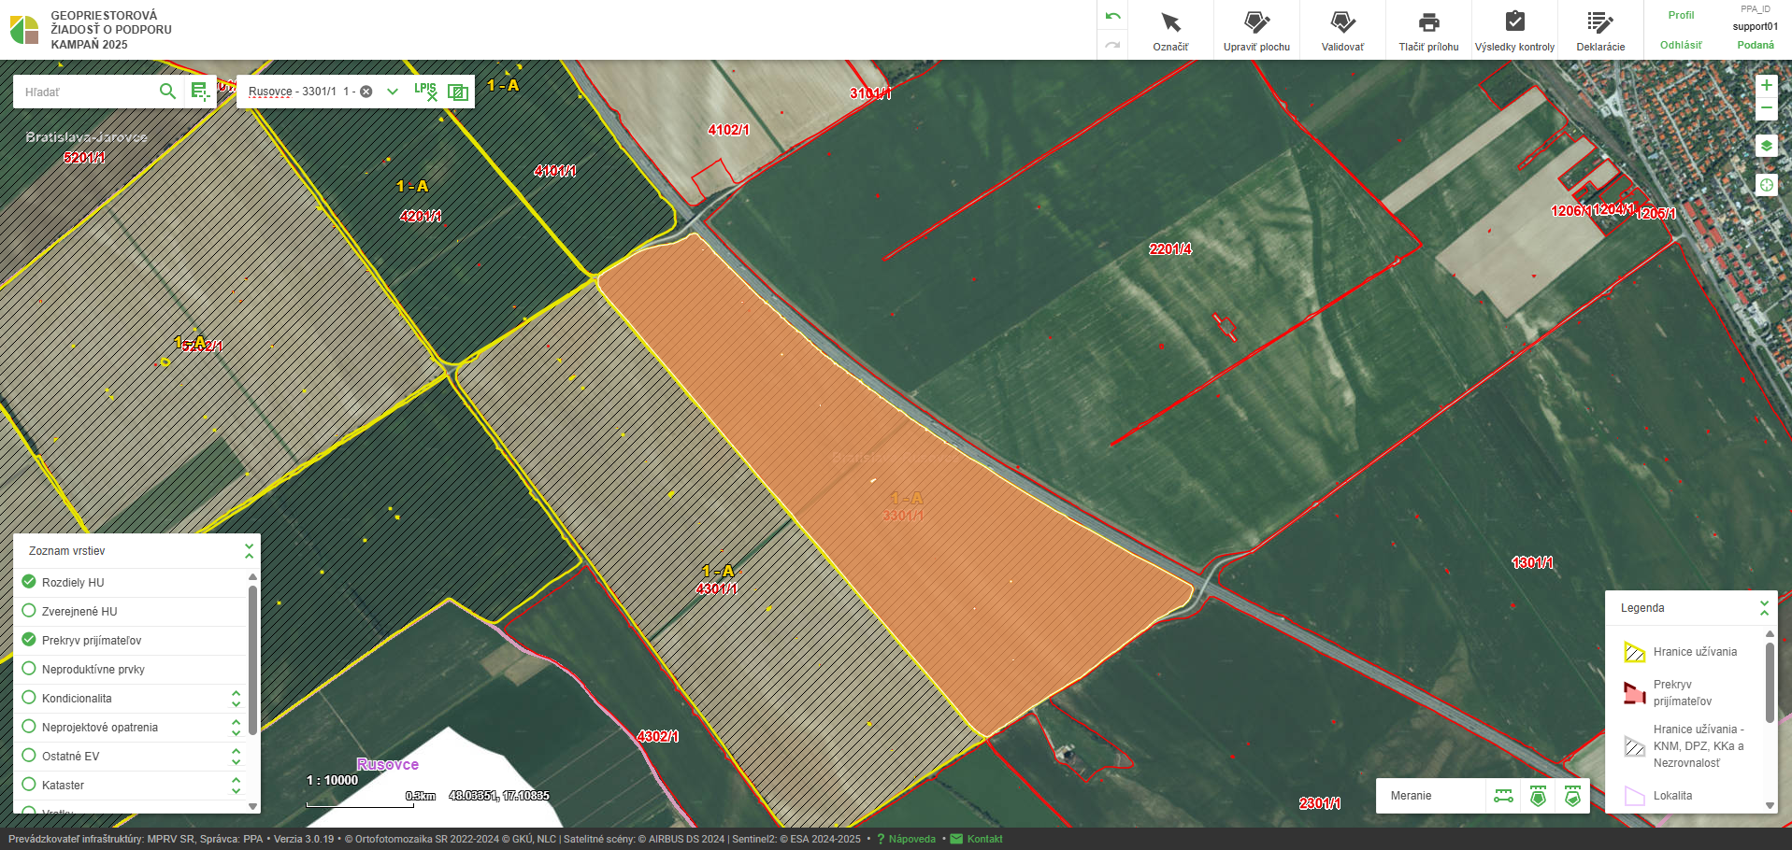Expand the Kondicionalita layer group
This screenshot has width=1792, height=850.
coord(236,699)
